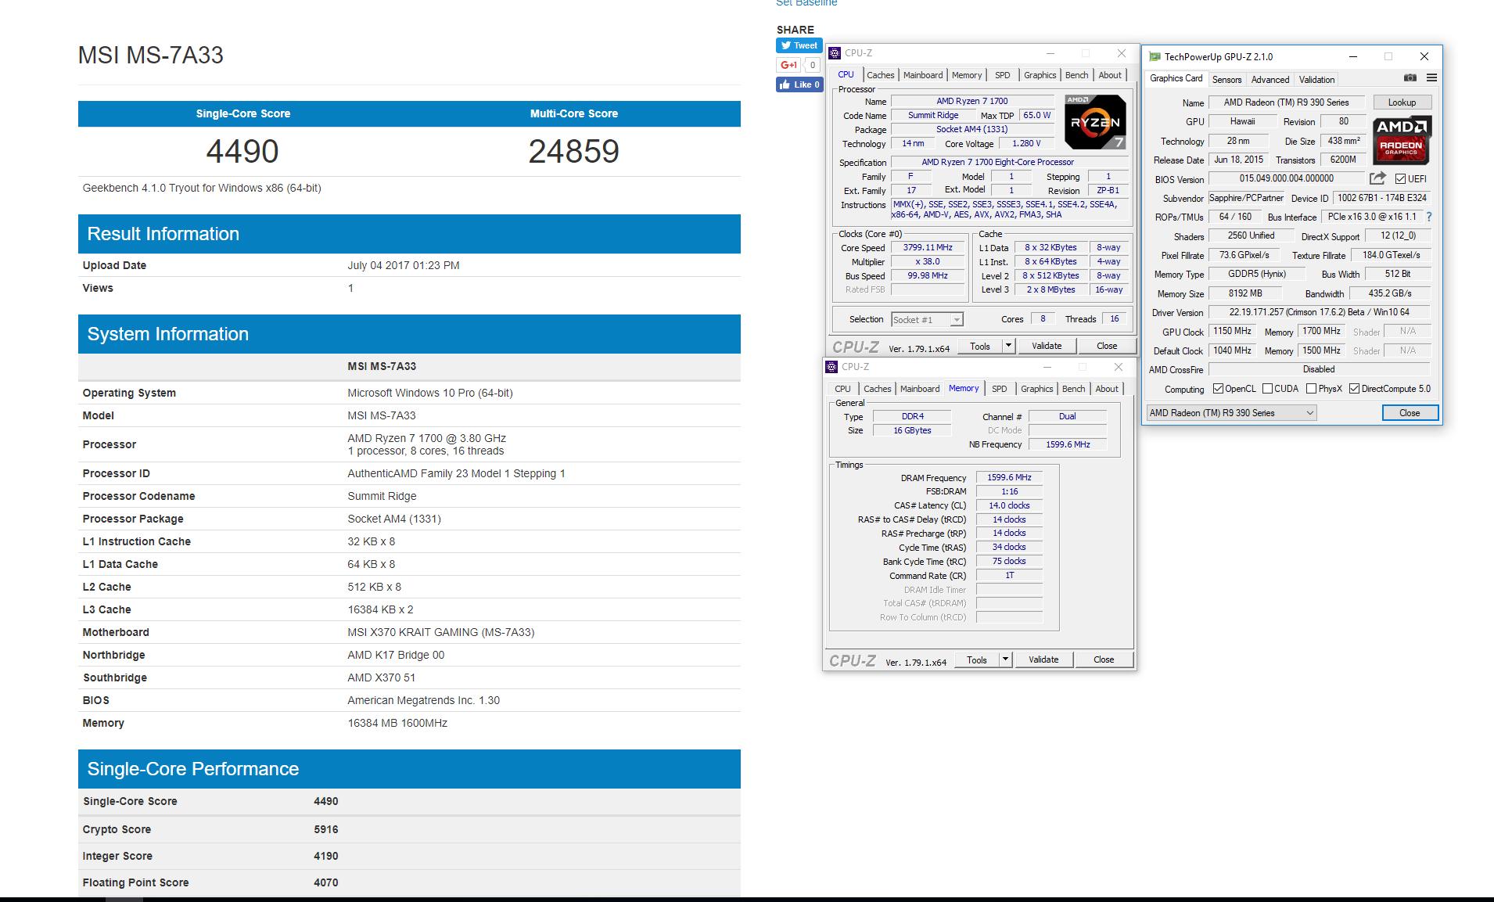Switch to the Advanced tab in GPU-Z
The image size is (1494, 902).
pyautogui.click(x=1270, y=80)
